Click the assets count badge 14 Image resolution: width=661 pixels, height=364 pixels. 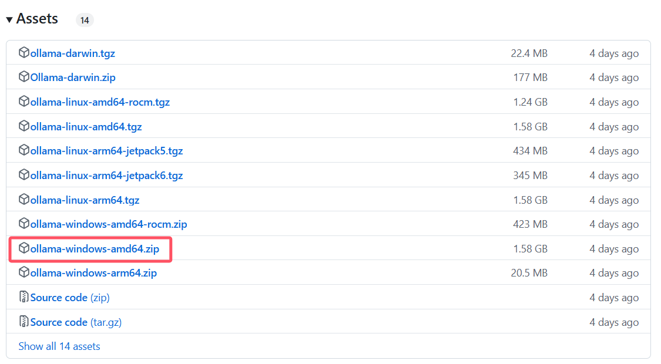(85, 21)
